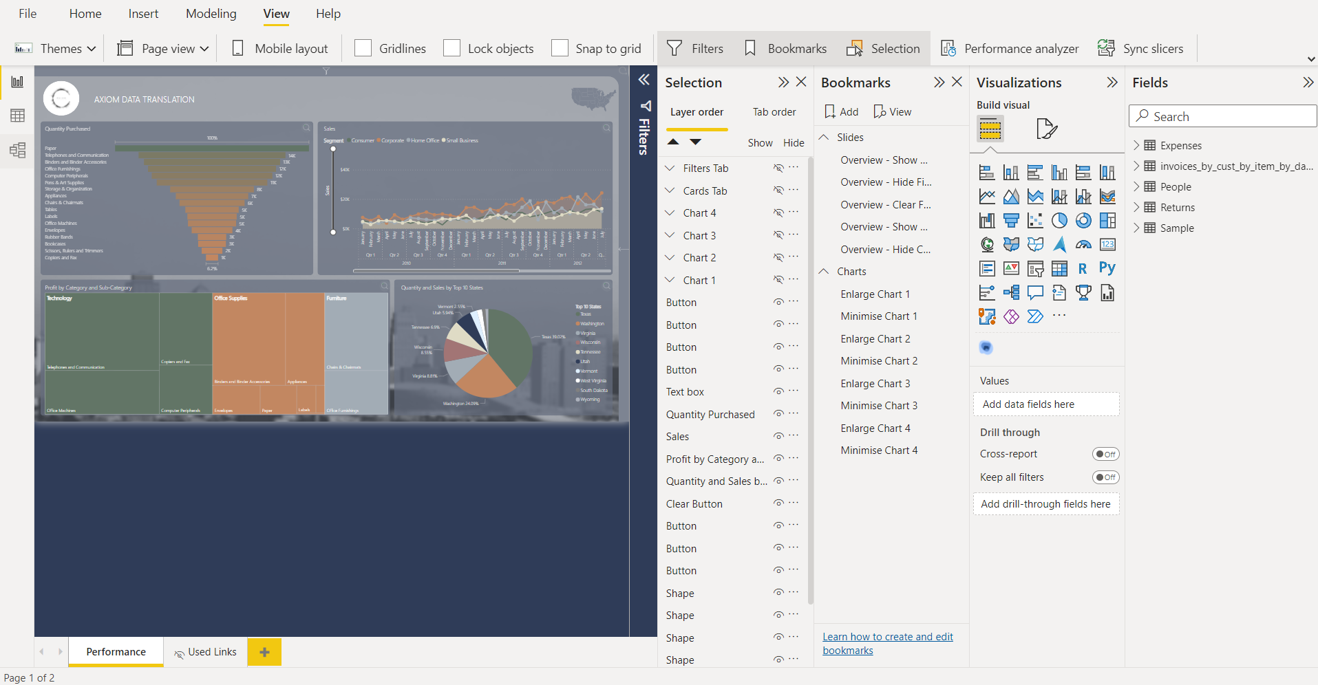1318x685 pixels.
Task: Enable the Gridlines checkbox
Action: click(363, 48)
